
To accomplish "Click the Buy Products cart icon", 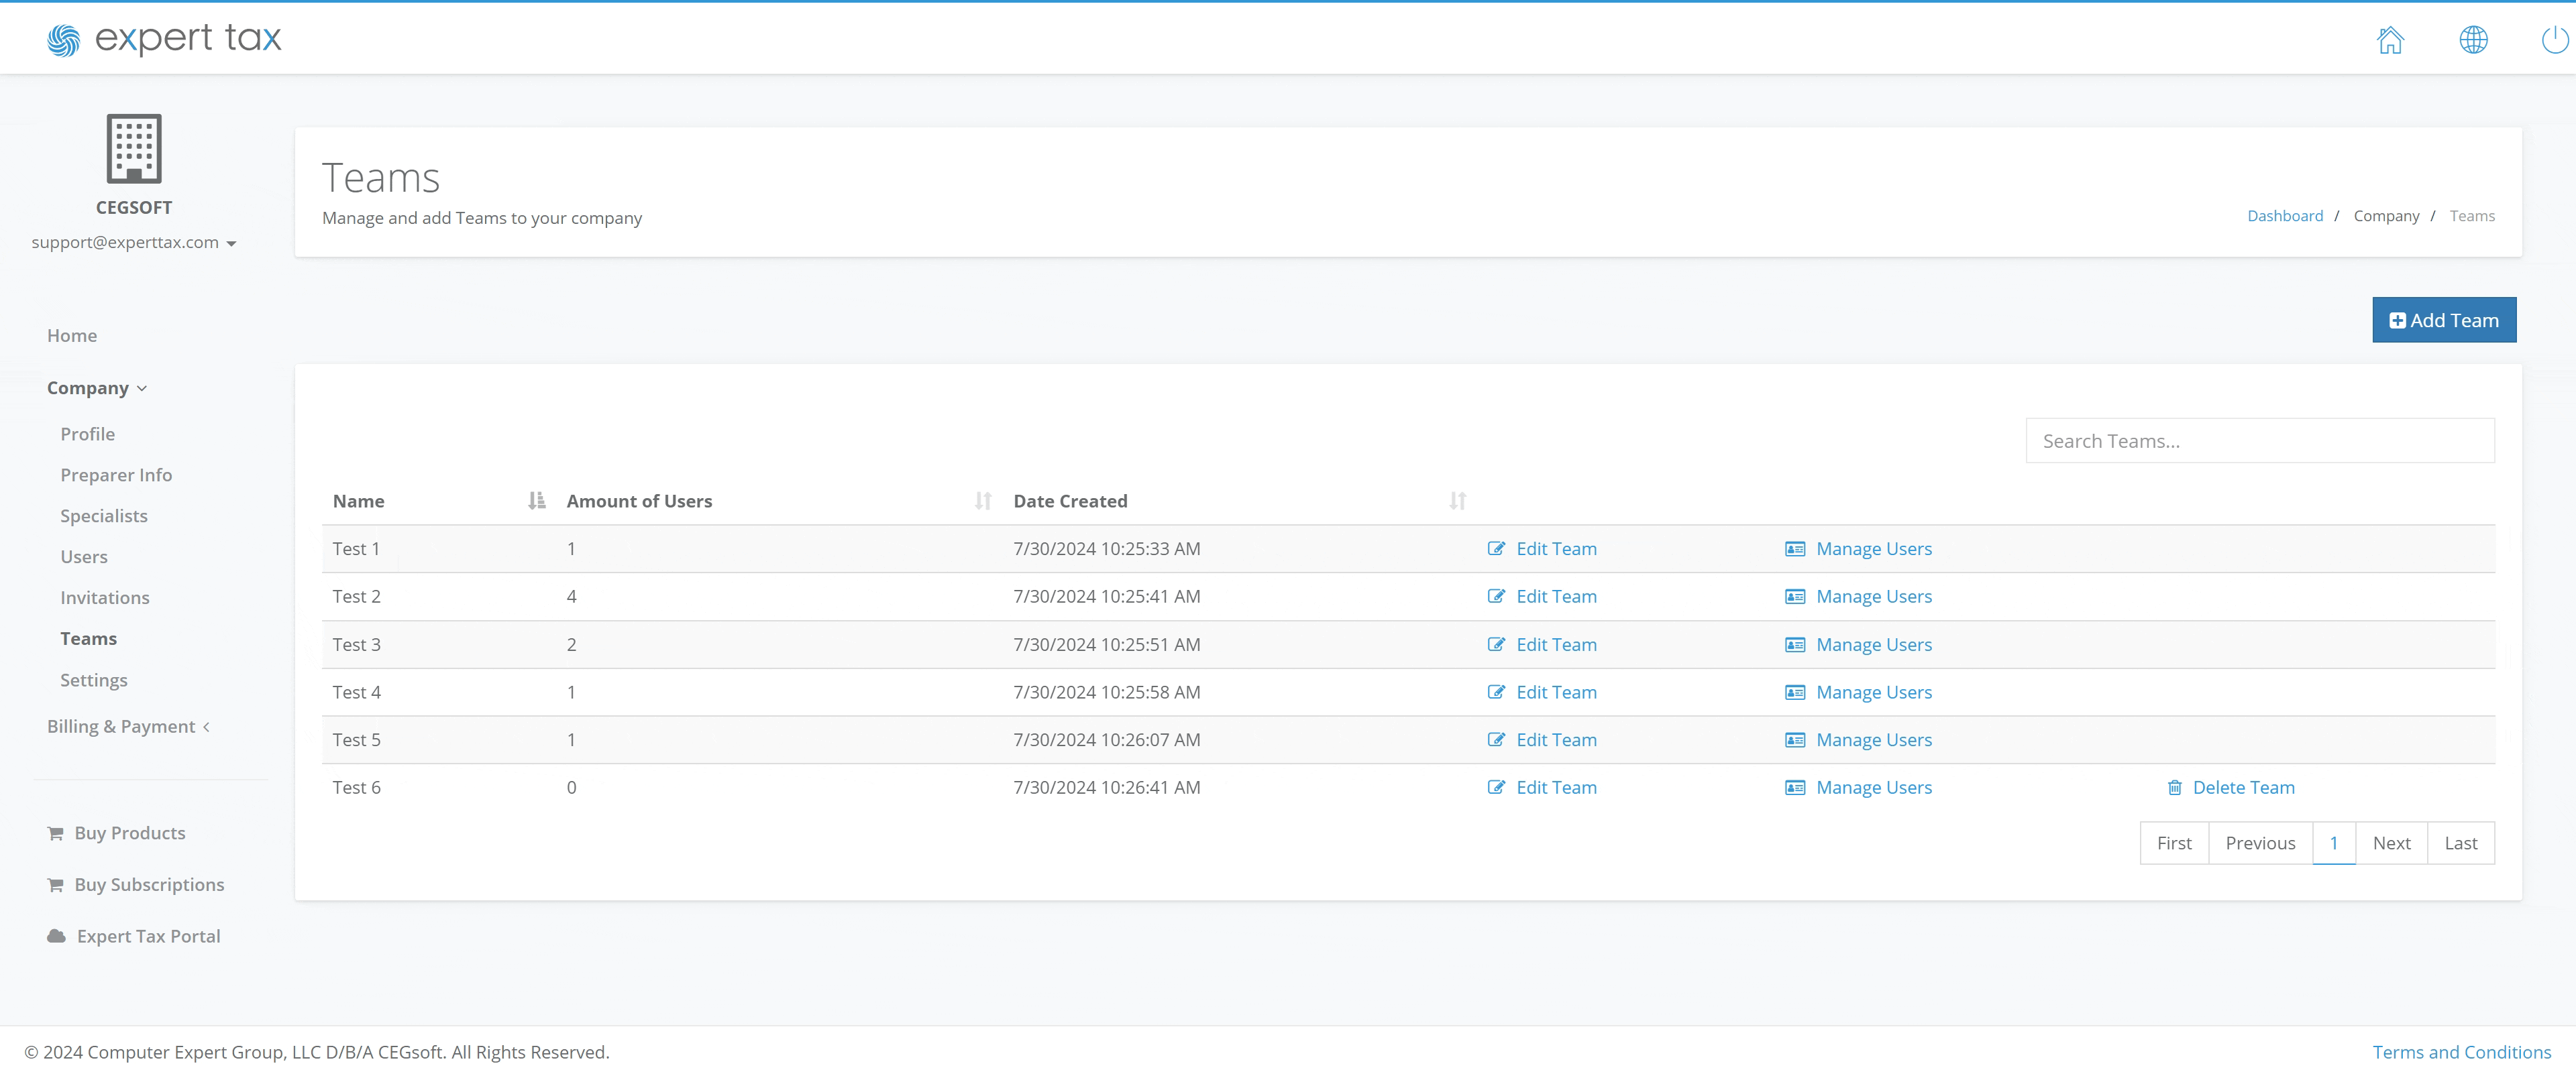I will point(56,833).
